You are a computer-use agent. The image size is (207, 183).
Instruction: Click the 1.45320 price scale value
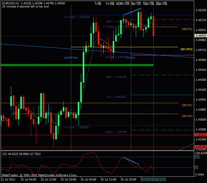point(201,10)
